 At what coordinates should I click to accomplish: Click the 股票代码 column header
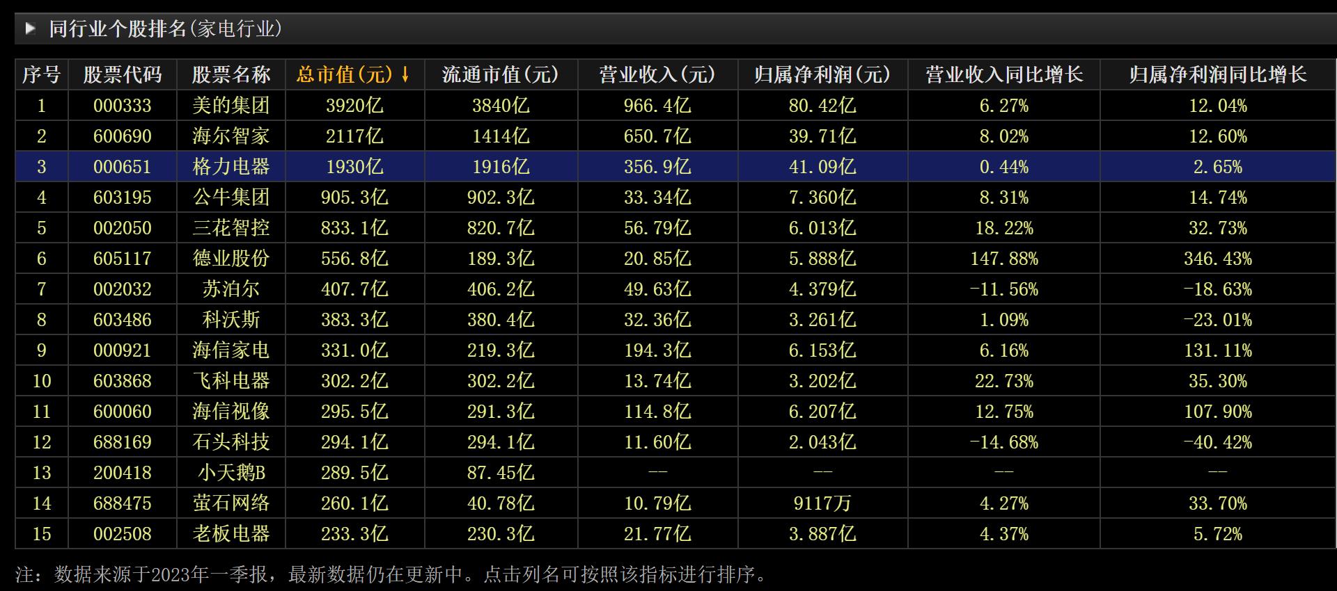pos(123,74)
